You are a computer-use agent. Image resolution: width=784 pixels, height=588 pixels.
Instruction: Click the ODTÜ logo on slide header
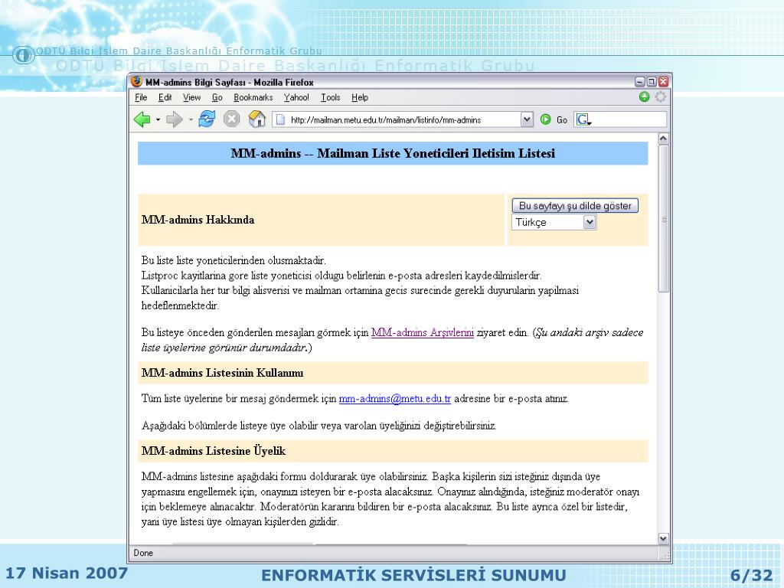24,54
